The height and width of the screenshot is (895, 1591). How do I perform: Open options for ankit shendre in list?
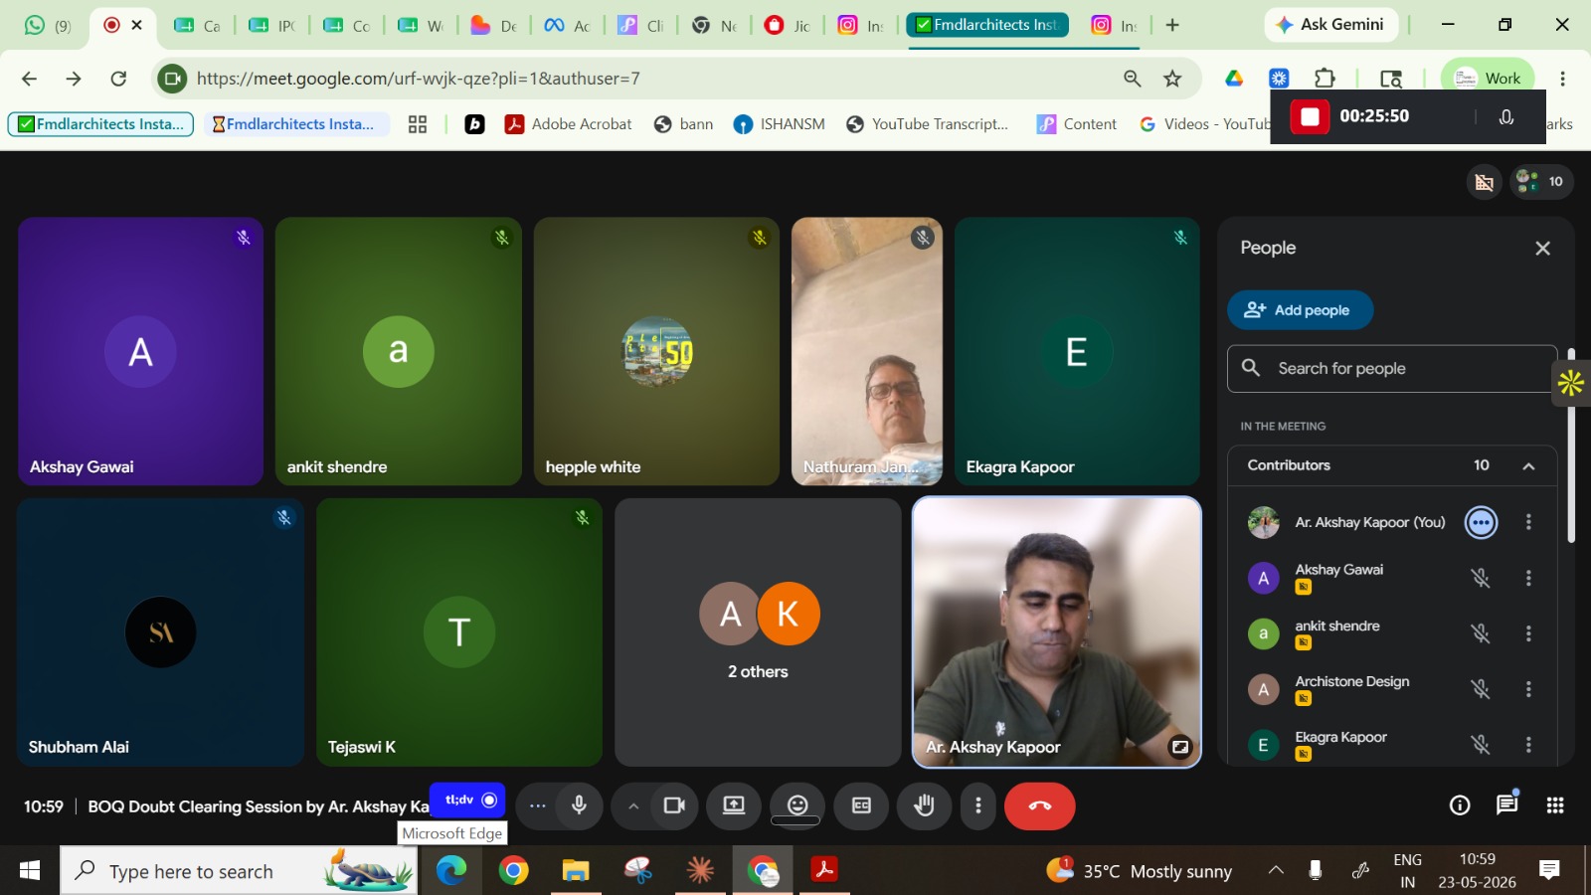tap(1528, 633)
